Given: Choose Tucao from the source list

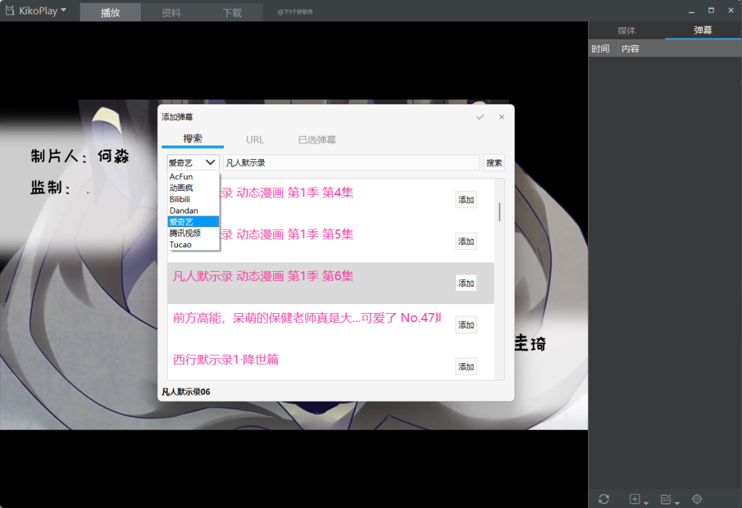Looking at the screenshot, I should (193, 244).
